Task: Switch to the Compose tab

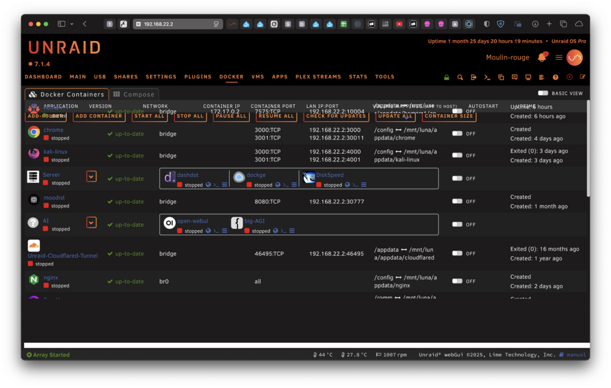Action: pos(134,94)
